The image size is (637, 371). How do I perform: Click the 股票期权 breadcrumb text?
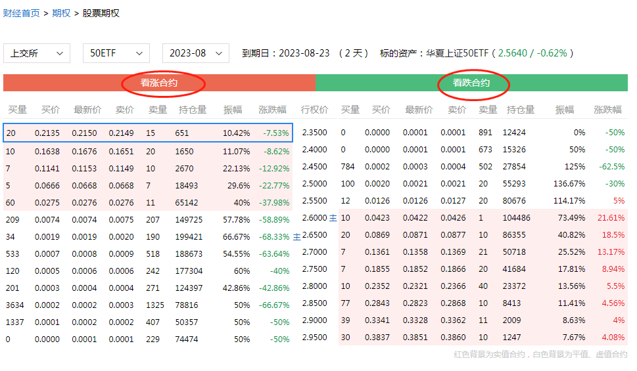click(x=101, y=13)
